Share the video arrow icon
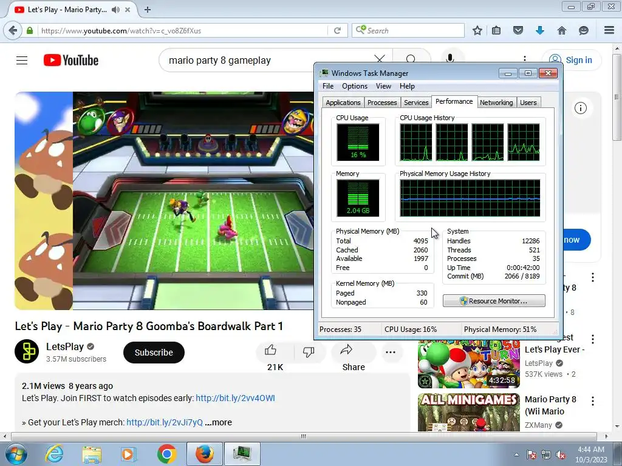 click(346, 350)
